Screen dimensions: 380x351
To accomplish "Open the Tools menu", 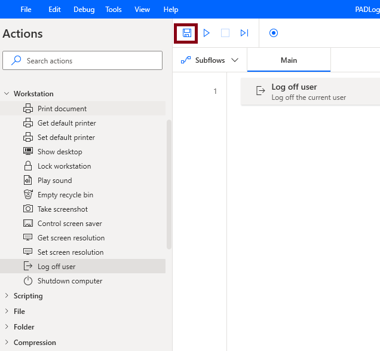I will pyautogui.click(x=114, y=10).
